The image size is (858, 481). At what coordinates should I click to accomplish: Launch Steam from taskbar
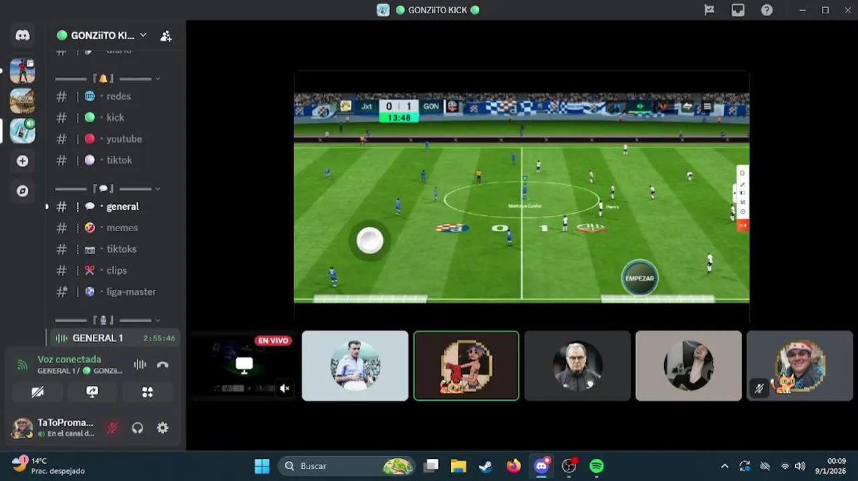pyautogui.click(x=486, y=466)
